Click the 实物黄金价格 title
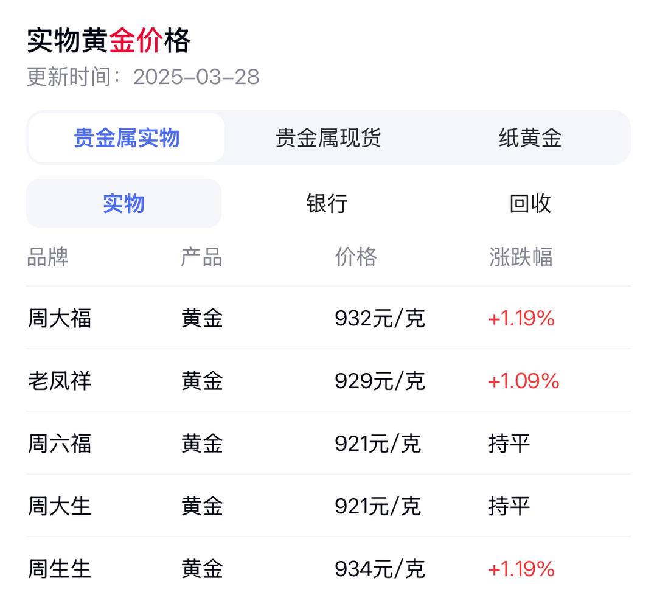The image size is (657, 595). pos(108,41)
